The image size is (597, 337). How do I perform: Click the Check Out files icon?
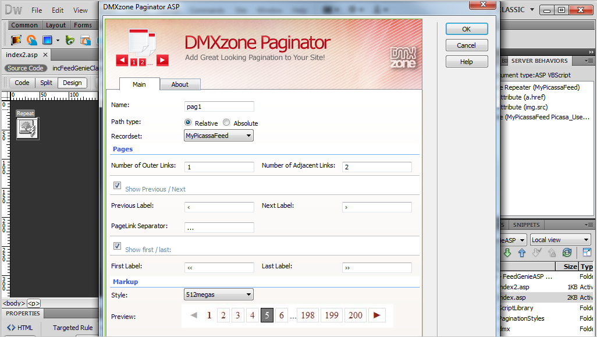click(x=537, y=253)
